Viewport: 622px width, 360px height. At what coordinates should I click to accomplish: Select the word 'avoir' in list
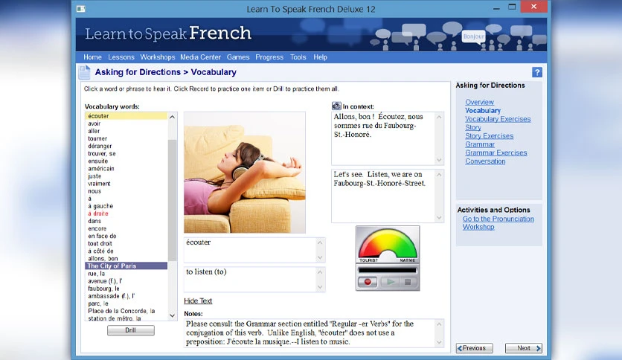pos(126,123)
